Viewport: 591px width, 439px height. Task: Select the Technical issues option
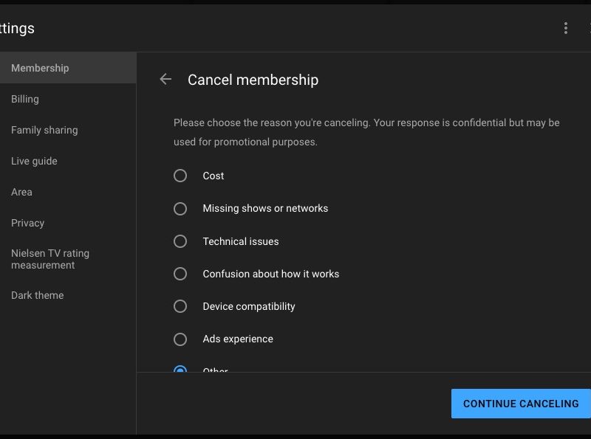(x=180, y=241)
